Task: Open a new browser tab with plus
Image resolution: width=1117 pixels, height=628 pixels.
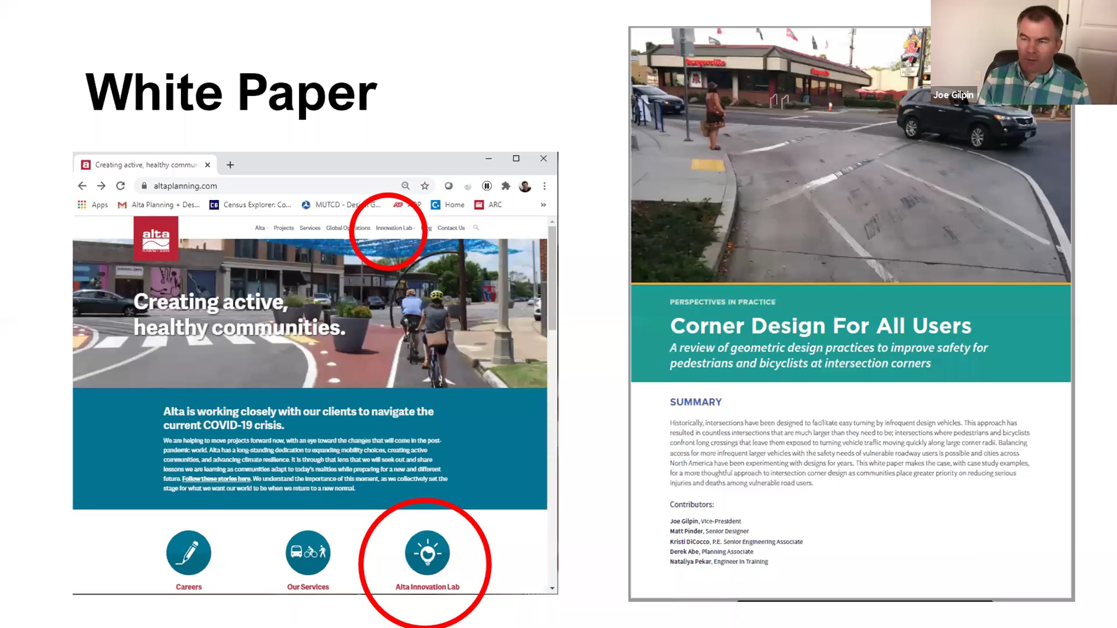Action: point(230,165)
